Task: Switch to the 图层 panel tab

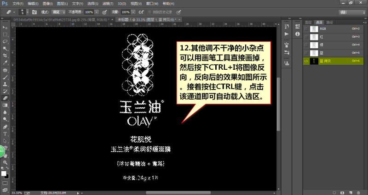Action: click(x=308, y=22)
